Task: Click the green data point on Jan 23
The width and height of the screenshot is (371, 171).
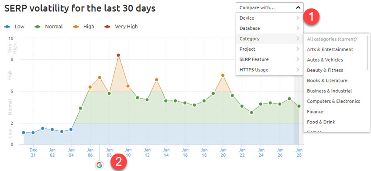Action: coord(251,113)
